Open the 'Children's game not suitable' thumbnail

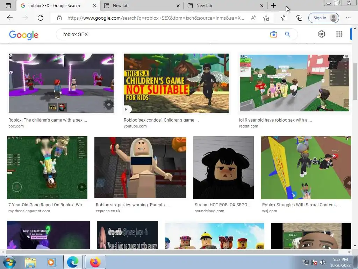[176, 83]
